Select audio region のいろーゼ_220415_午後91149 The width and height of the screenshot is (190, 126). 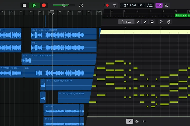click(69, 85)
